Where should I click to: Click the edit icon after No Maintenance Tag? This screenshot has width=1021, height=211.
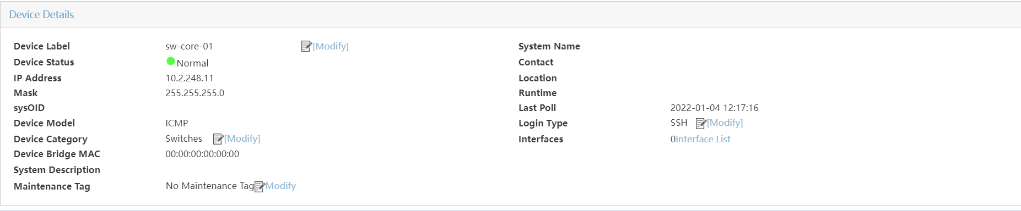click(260, 186)
